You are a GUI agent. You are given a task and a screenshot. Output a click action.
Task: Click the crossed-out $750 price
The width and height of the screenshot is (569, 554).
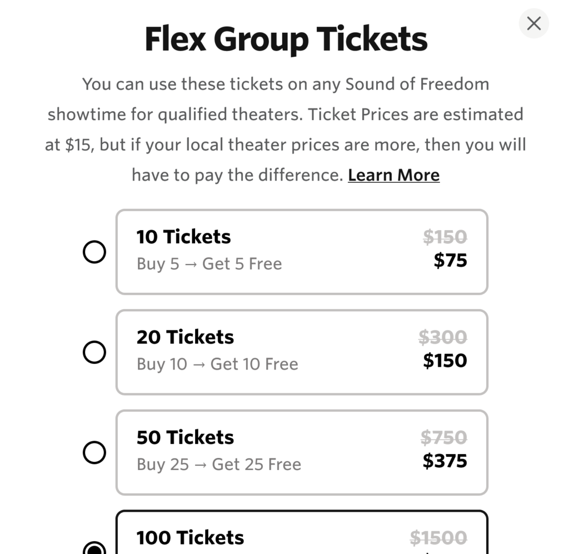tap(443, 438)
